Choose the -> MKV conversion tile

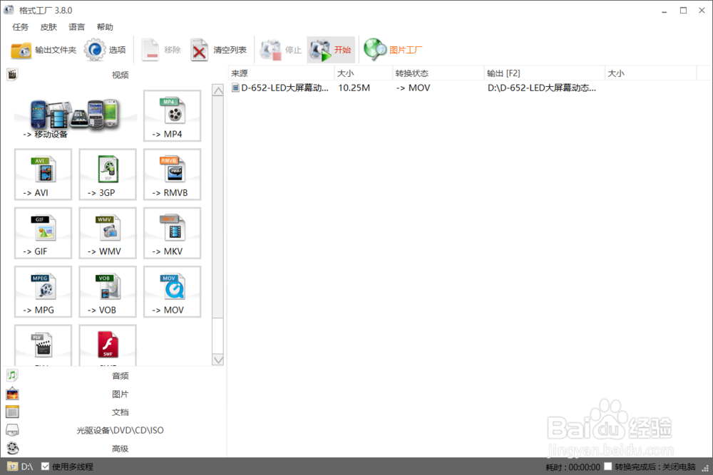click(x=172, y=233)
